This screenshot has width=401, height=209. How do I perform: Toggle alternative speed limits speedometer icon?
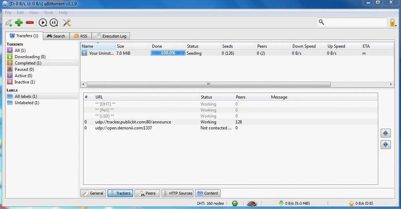pos(252,203)
